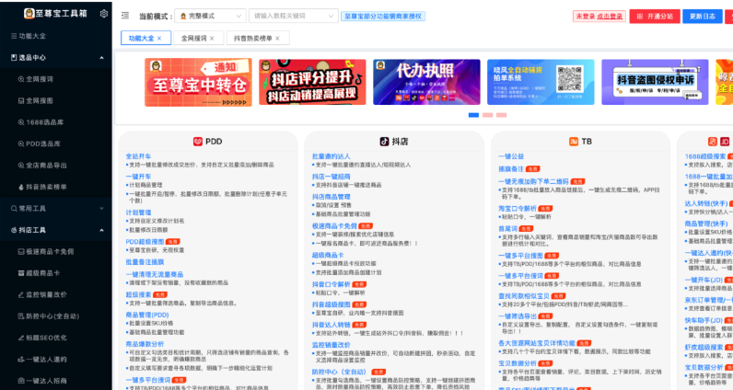Open 监控销量改价 in the sidebar
The image size is (733, 390).
42,294
